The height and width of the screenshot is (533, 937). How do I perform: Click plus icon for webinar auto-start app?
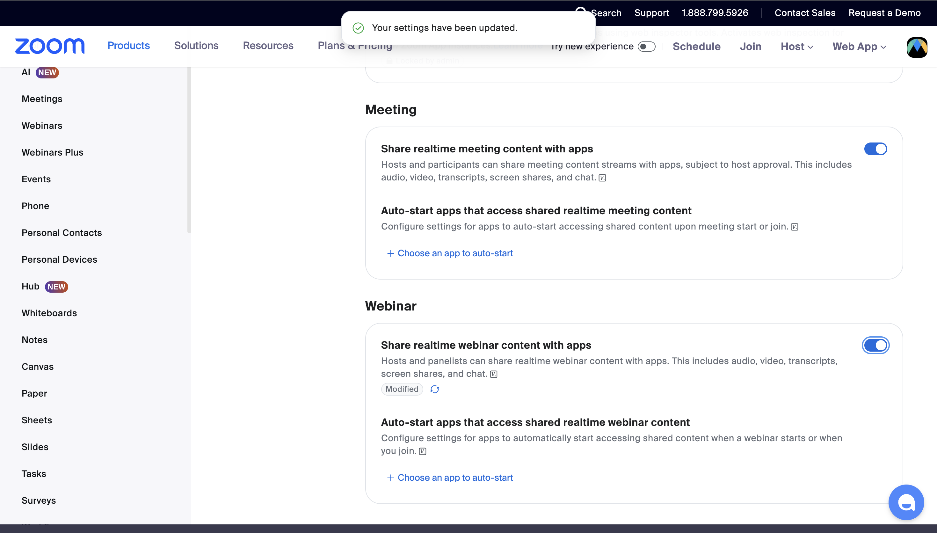pyautogui.click(x=390, y=478)
